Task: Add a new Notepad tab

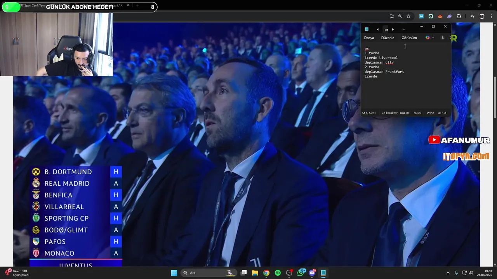Action: pyautogui.click(x=404, y=29)
